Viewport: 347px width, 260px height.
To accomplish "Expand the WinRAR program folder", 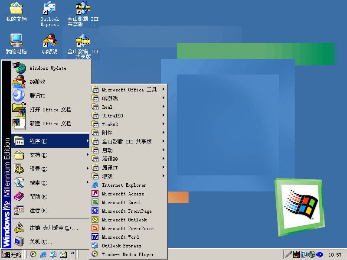I will tap(128, 124).
